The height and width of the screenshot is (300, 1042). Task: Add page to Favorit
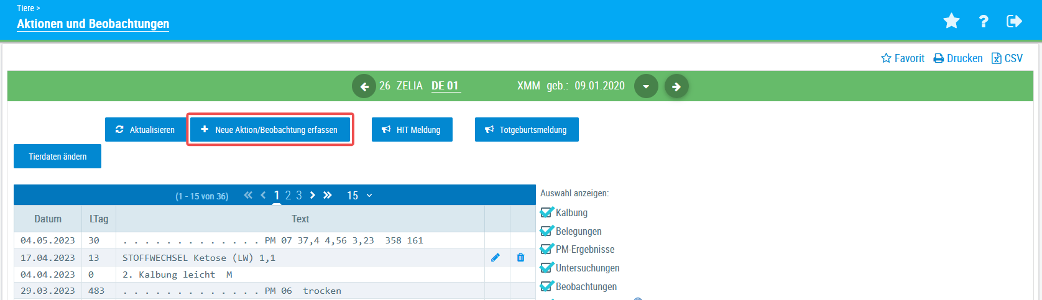tap(903, 58)
